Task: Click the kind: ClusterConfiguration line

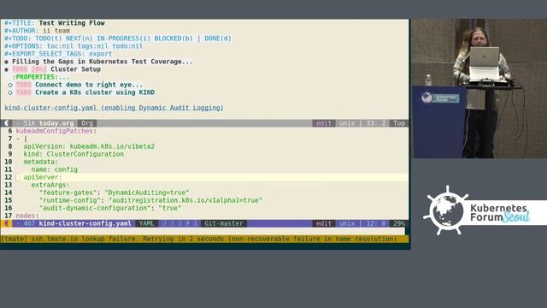Action: [74, 154]
